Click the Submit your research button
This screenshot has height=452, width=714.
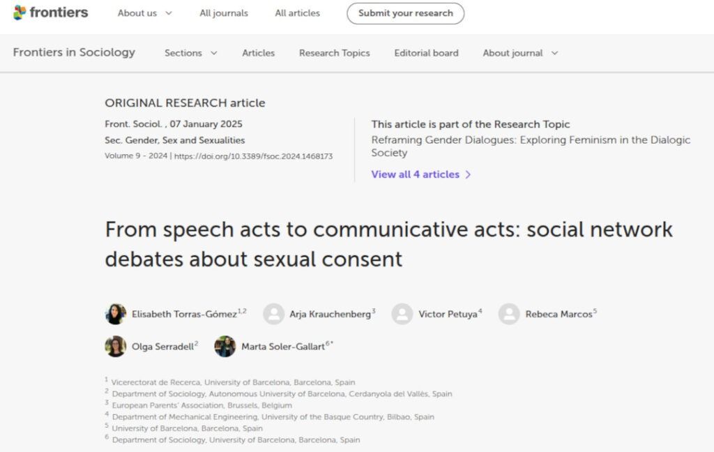(x=405, y=13)
